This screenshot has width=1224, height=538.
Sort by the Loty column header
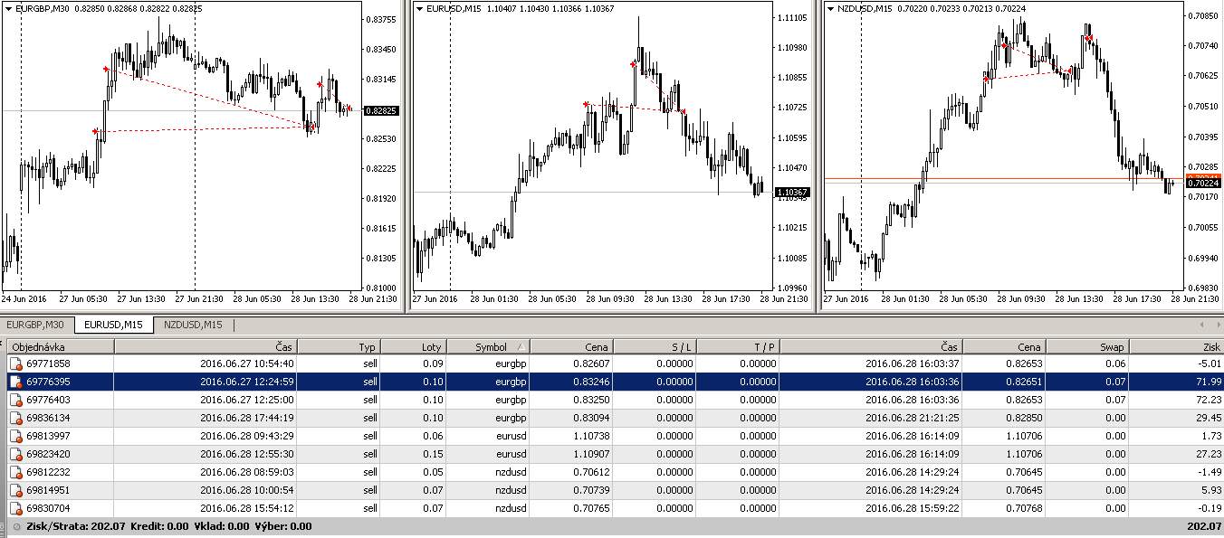(x=413, y=346)
